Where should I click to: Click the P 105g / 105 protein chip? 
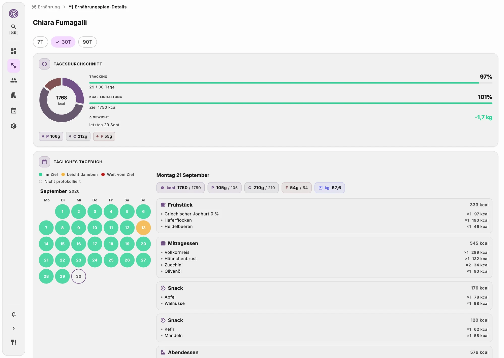coord(224,188)
